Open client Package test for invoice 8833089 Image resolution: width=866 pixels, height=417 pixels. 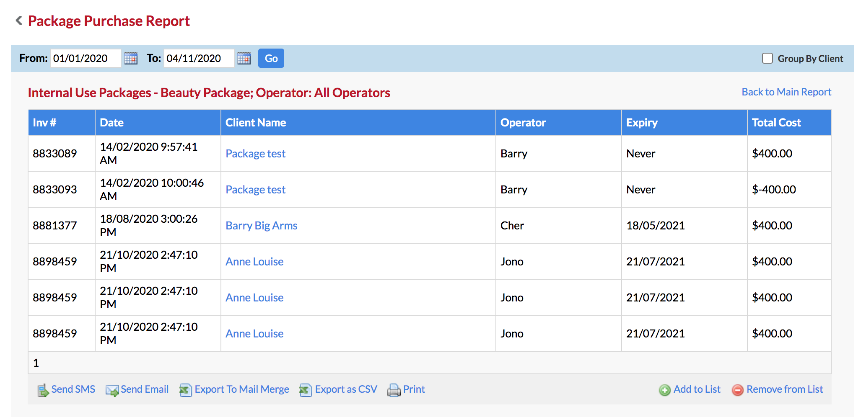click(x=255, y=154)
